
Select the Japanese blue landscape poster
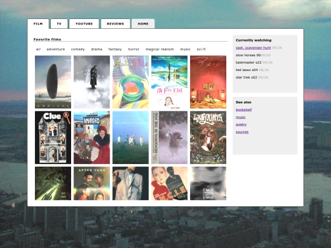point(169,82)
